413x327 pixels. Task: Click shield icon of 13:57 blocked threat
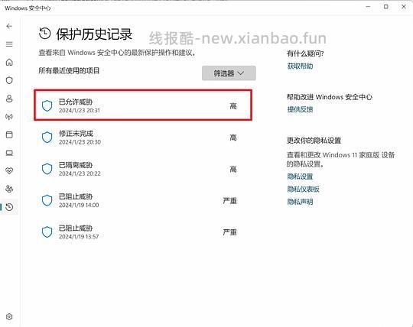pyautogui.click(x=47, y=232)
